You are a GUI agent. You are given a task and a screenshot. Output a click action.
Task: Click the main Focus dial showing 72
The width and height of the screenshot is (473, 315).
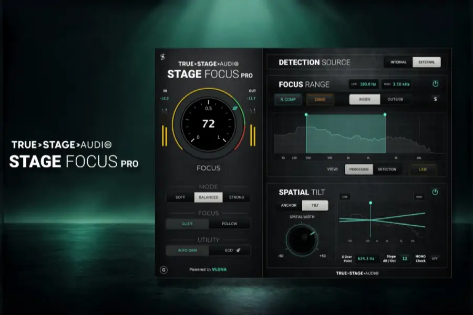[209, 124]
